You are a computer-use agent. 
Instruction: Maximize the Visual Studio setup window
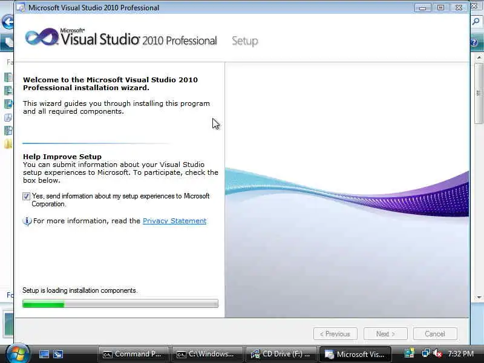(x=441, y=8)
